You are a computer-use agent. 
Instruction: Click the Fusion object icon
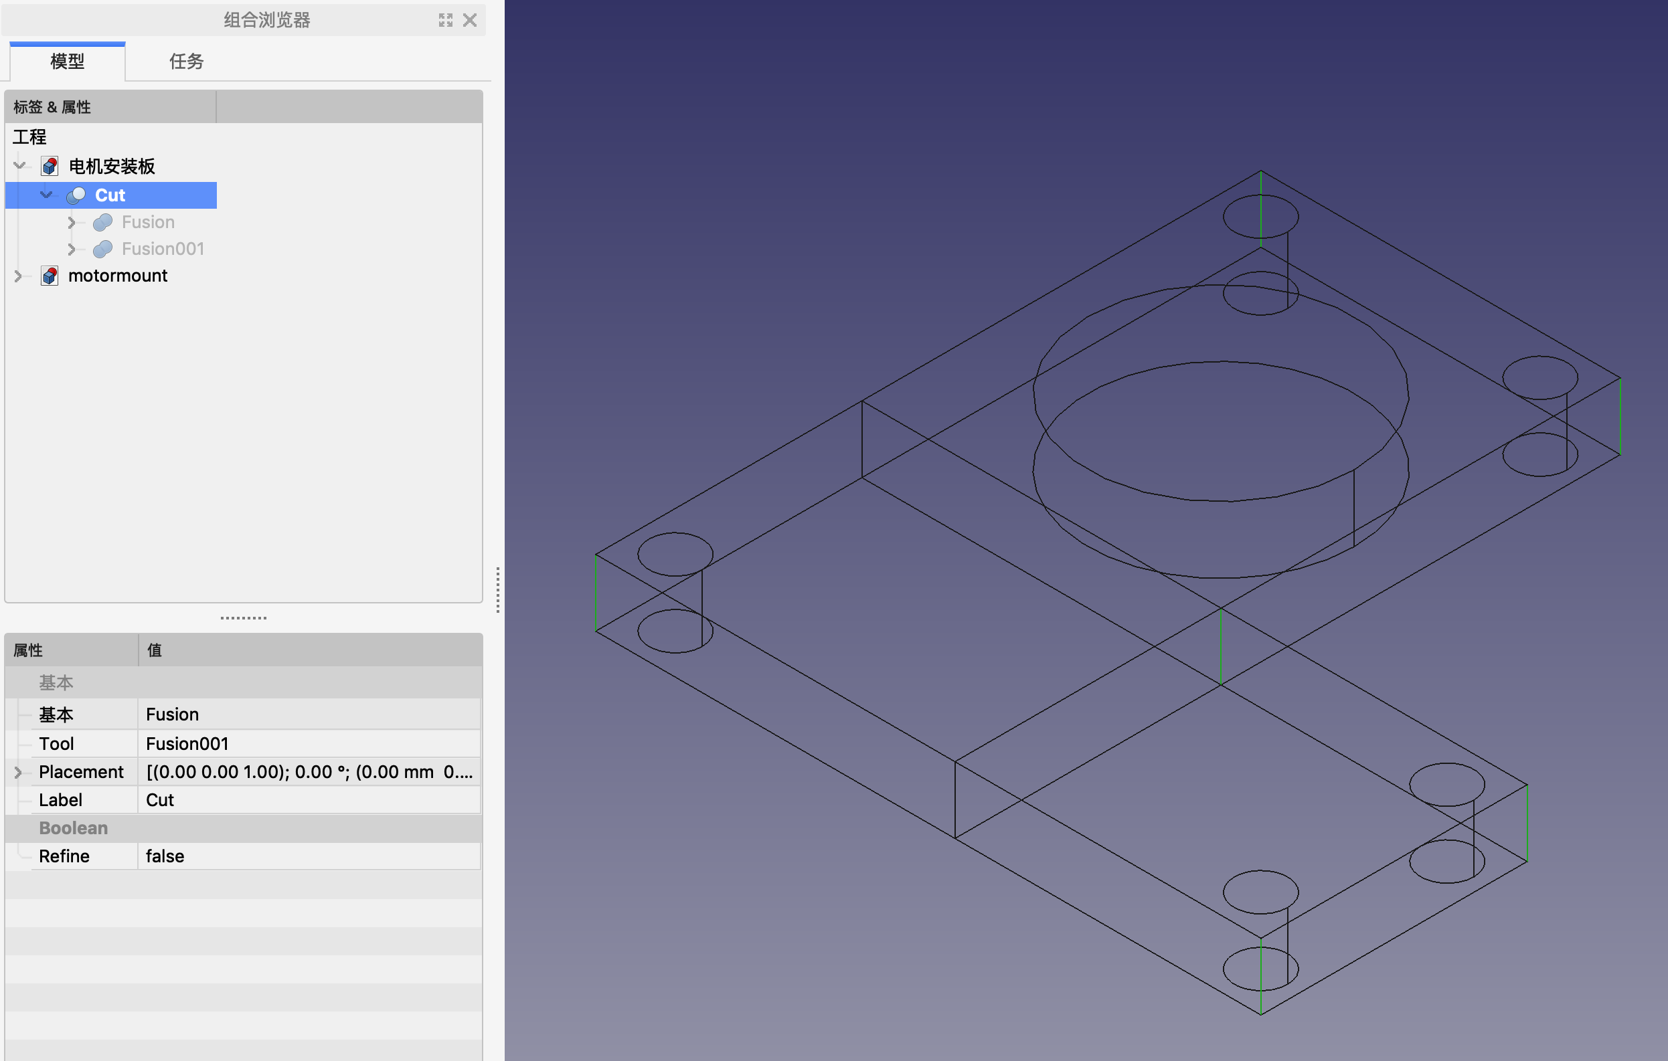[x=102, y=222]
